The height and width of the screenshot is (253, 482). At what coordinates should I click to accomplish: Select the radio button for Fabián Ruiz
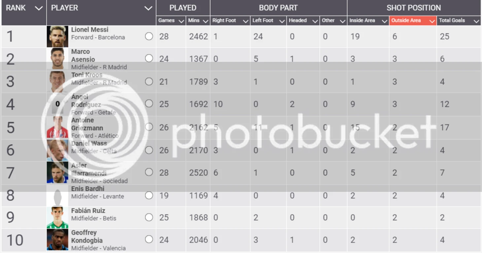(x=149, y=217)
